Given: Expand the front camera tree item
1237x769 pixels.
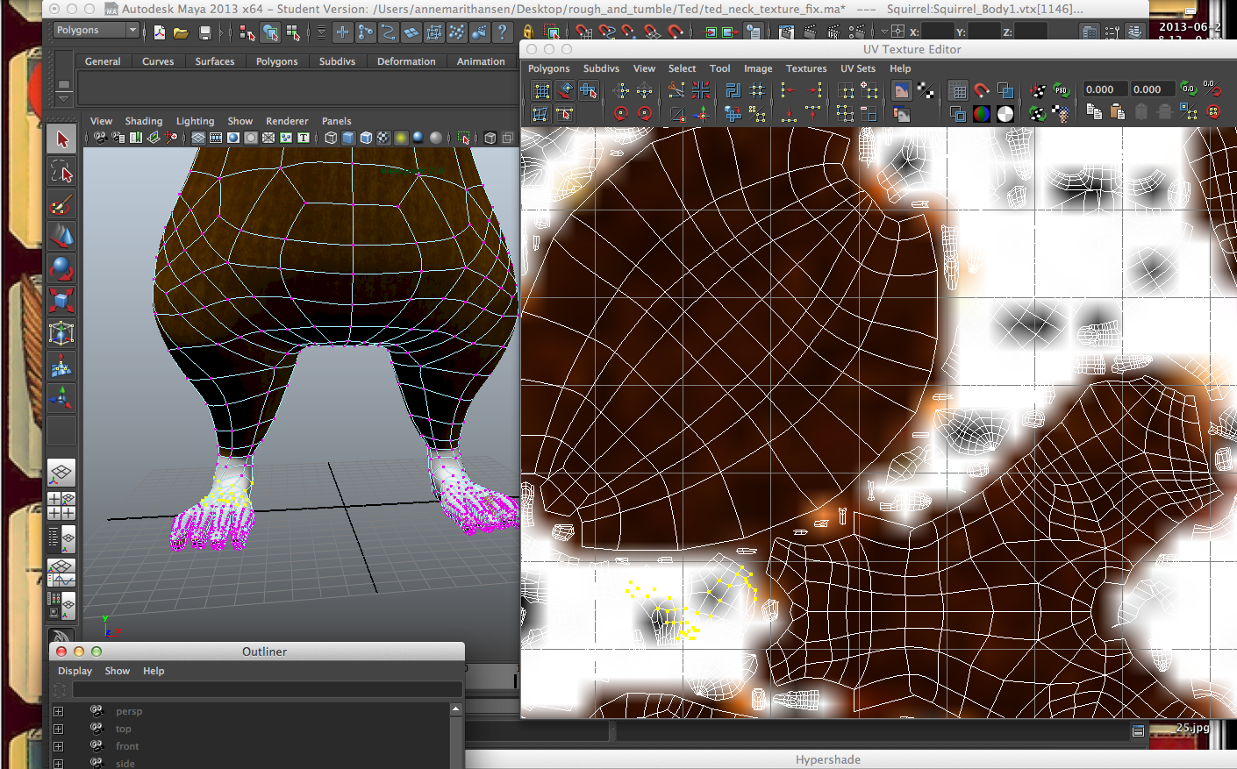Looking at the screenshot, I should [x=58, y=746].
